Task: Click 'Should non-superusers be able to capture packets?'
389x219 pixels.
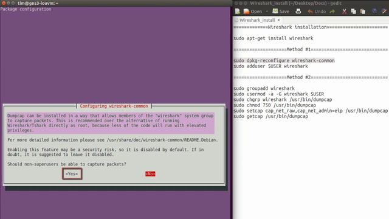Action: coord(67,164)
